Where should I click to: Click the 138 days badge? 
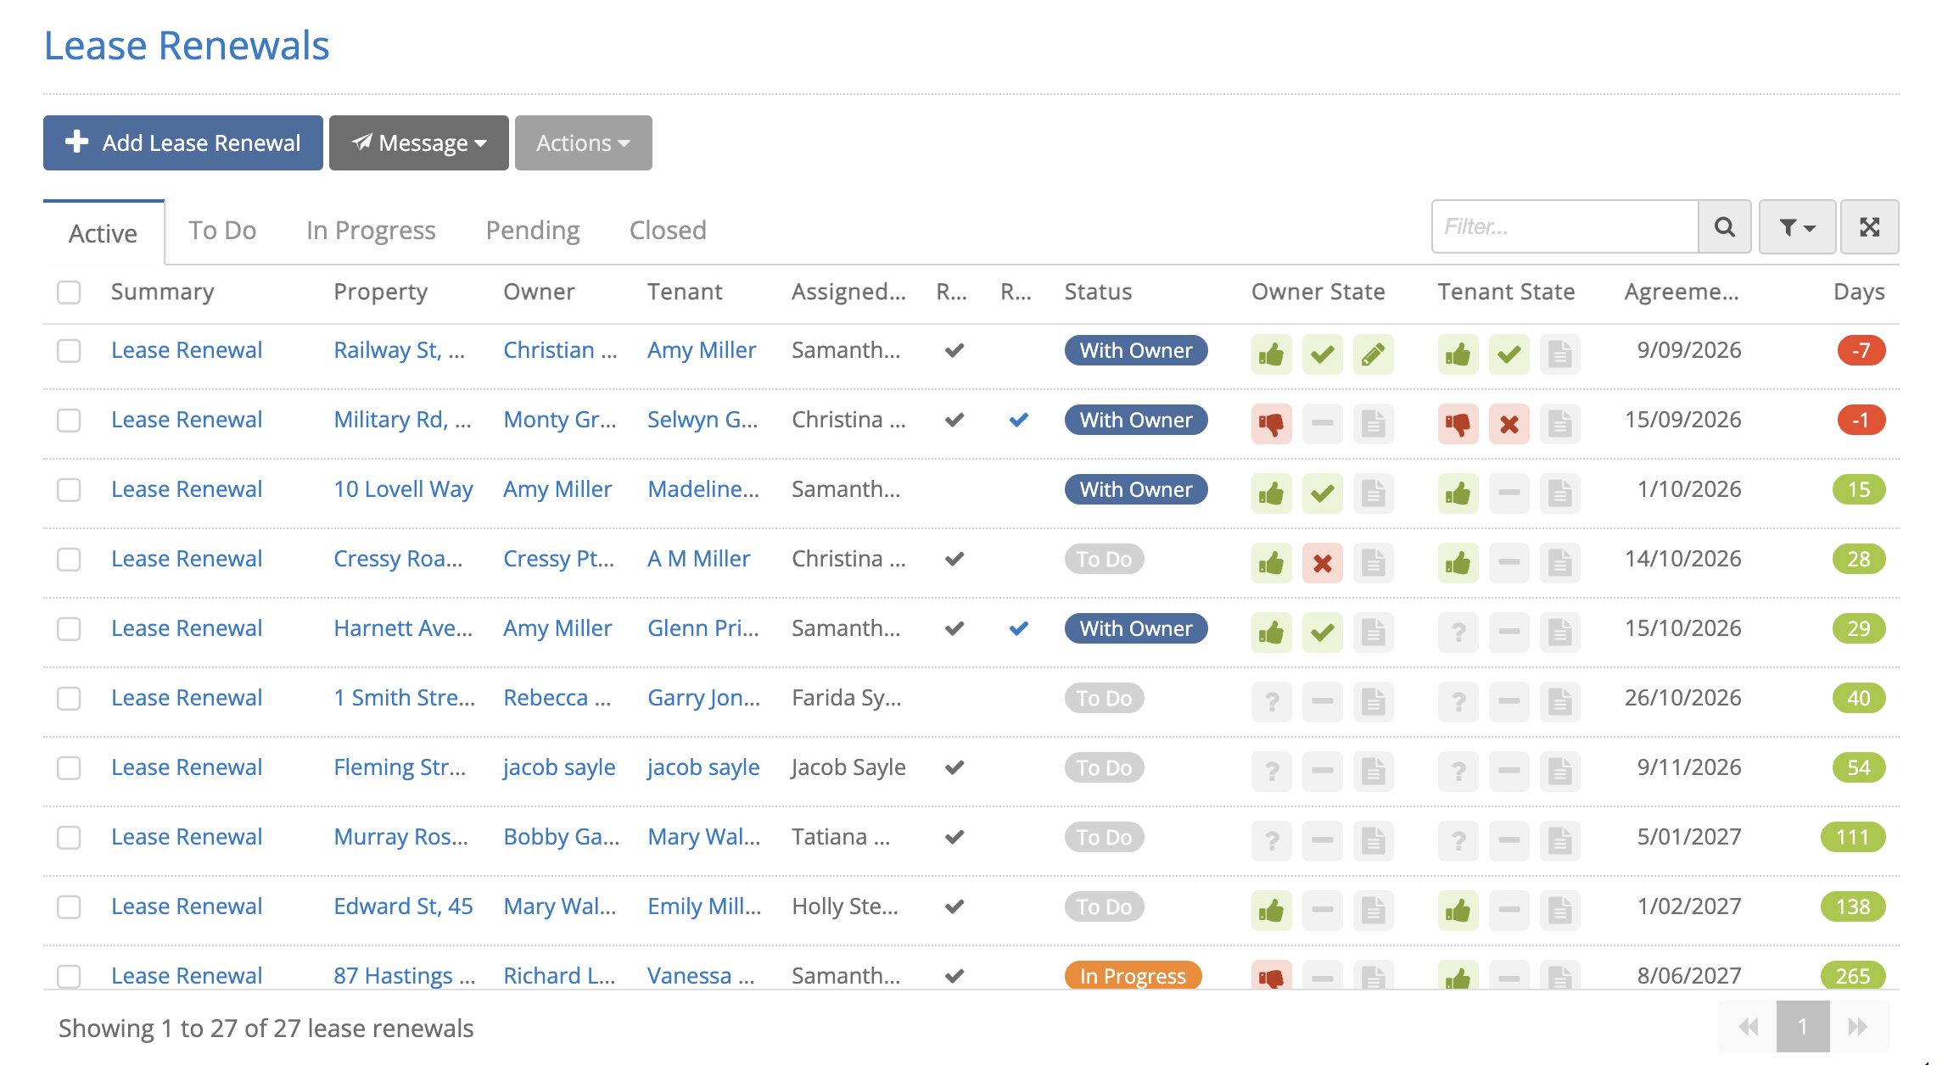(x=1853, y=906)
